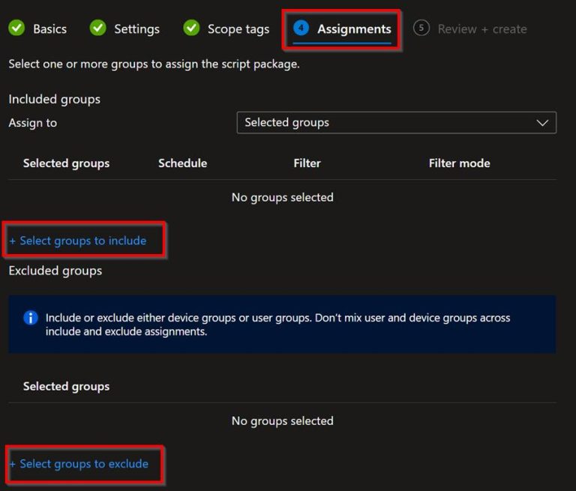Go back to the Basics step
The width and height of the screenshot is (576, 491).
pos(49,29)
